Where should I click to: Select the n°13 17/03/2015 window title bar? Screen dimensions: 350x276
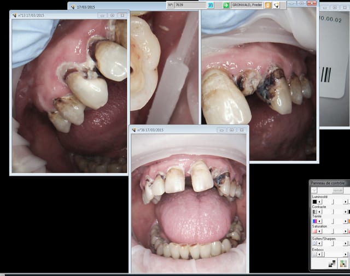pyautogui.click(x=55, y=15)
